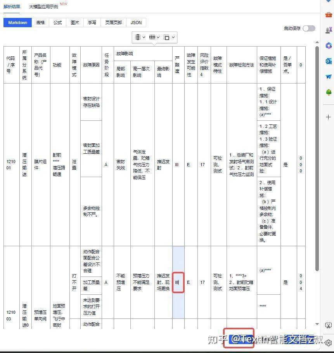Expand the merge cells dropdown arrow
This screenshot has width=334, height=353.
point(173,37)
